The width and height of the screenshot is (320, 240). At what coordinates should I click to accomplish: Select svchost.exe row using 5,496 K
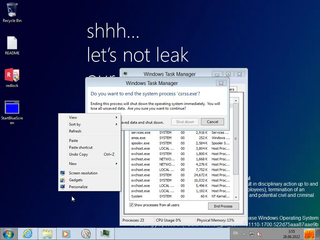(x=181, y=186)
